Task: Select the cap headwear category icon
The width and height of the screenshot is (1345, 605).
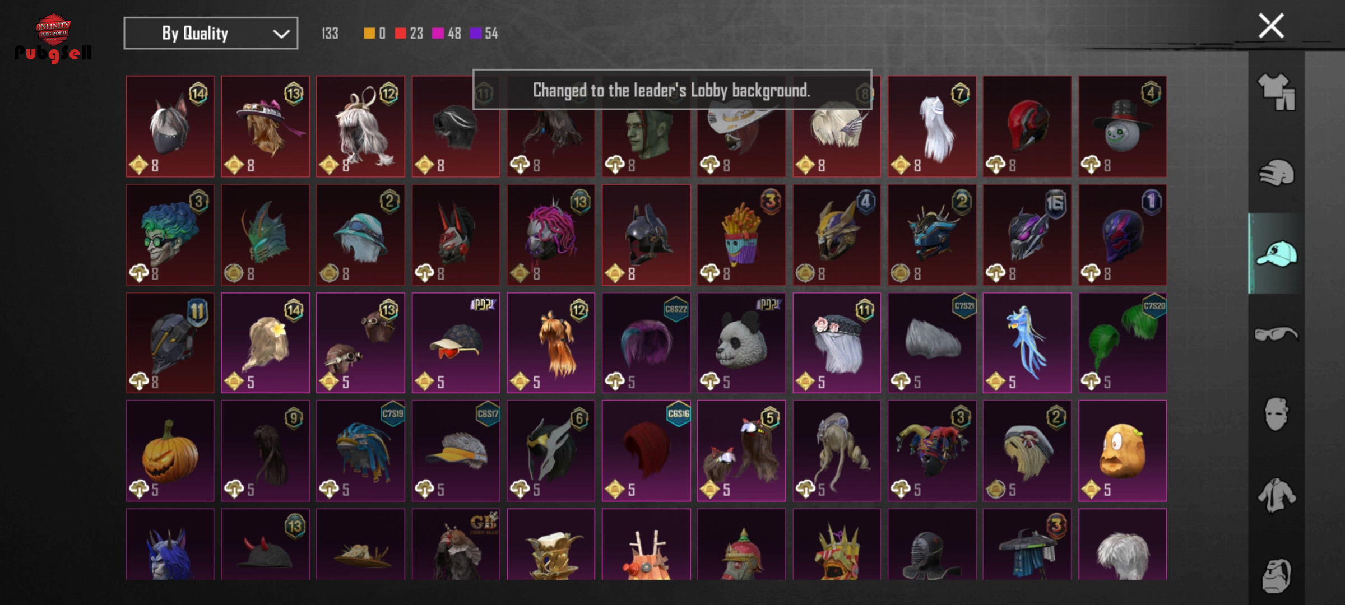Action: 1276,254
